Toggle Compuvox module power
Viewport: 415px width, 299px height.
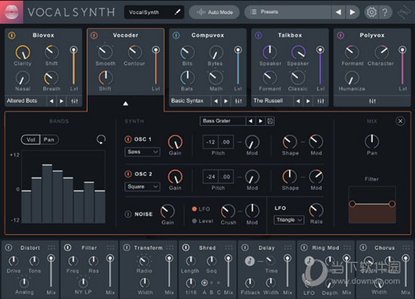pos(176,35)
